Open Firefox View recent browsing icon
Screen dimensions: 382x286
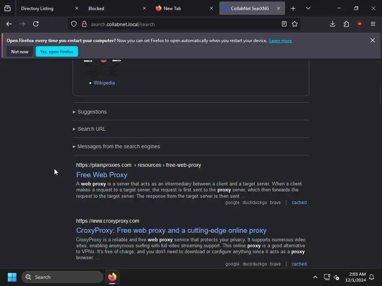coord(7,8)
